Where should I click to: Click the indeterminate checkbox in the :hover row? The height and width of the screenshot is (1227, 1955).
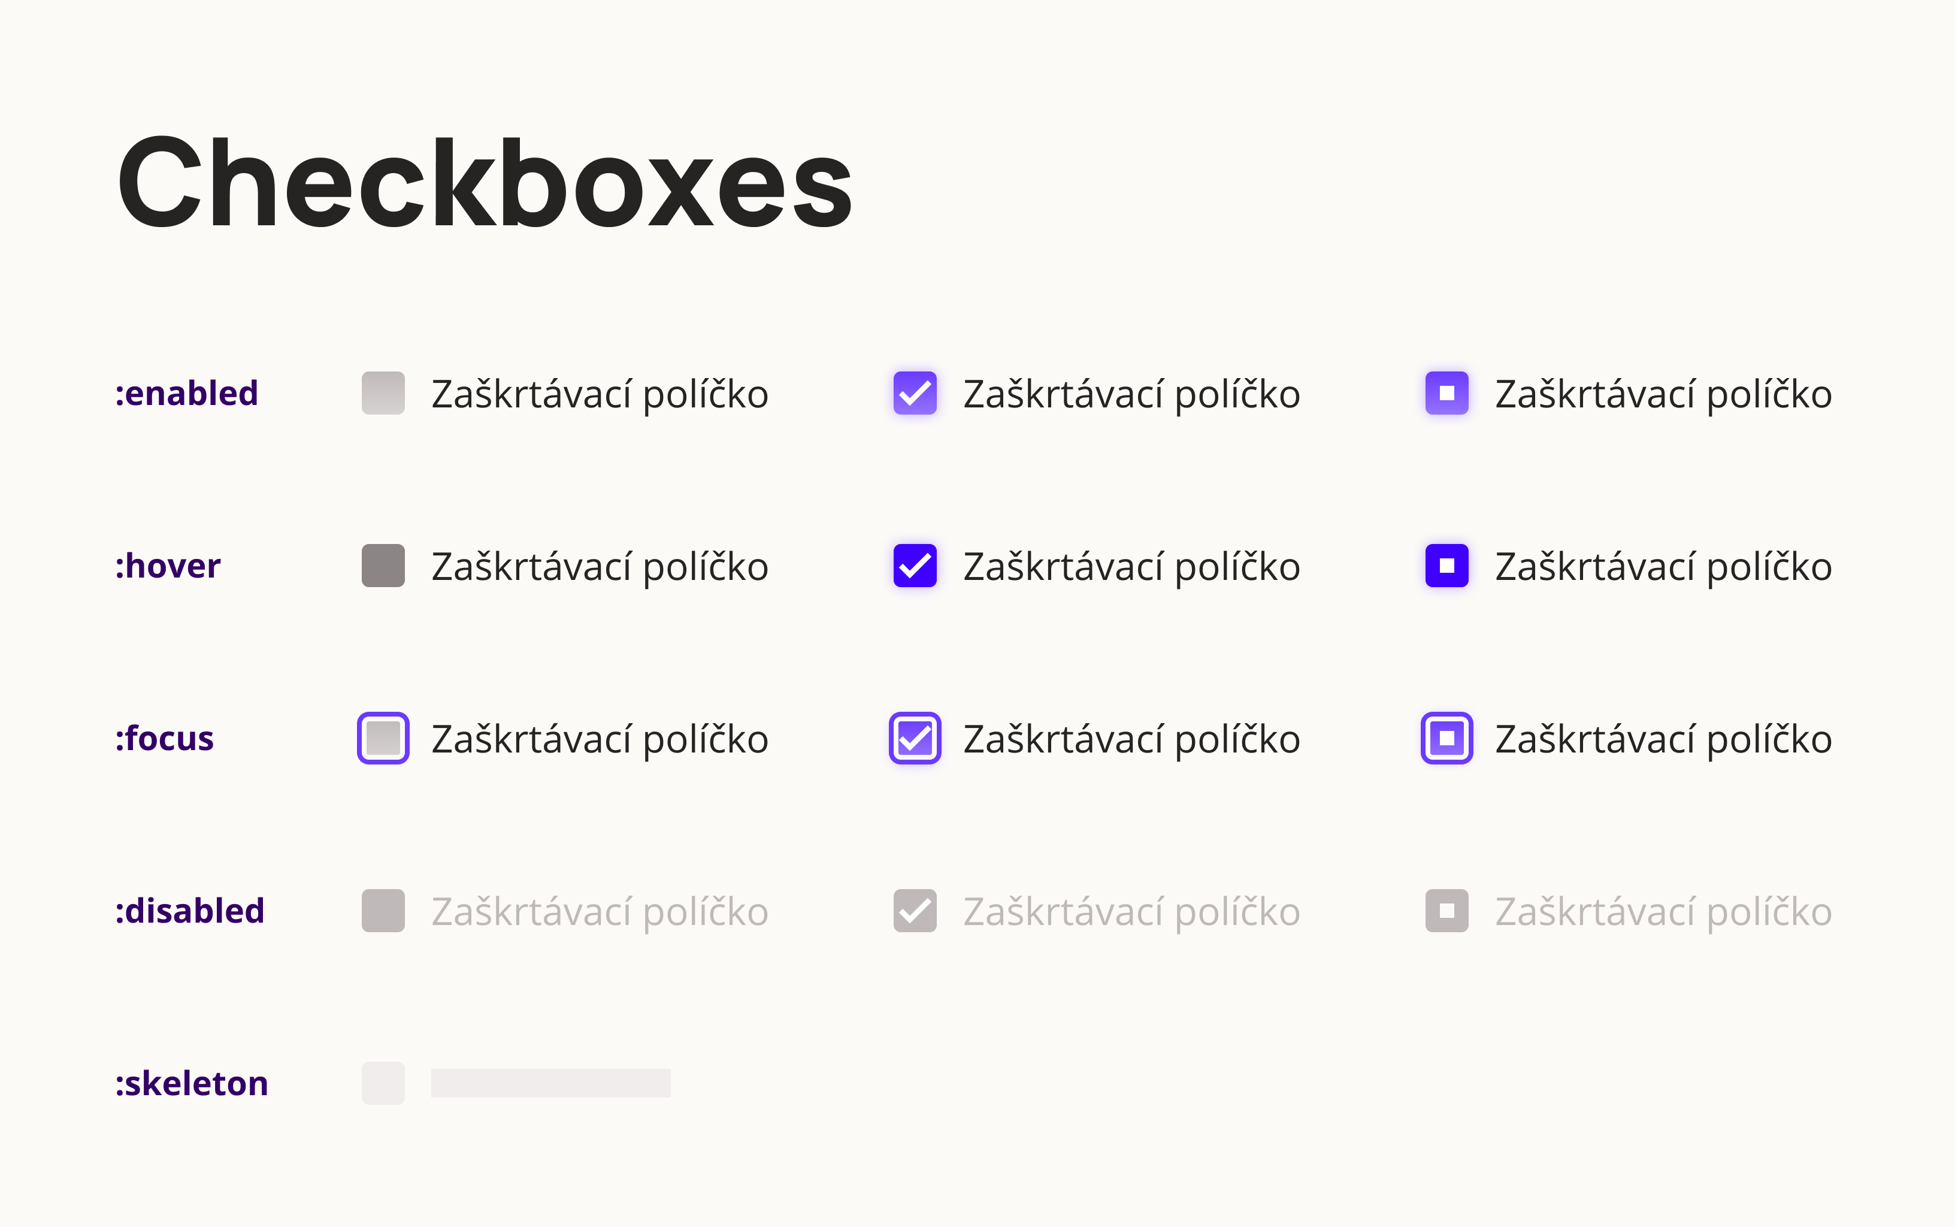[x=1446, y=566]
